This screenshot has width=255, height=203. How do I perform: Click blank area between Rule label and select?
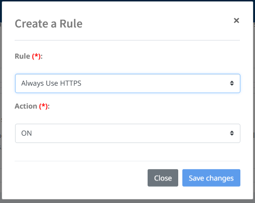[127, 67]
